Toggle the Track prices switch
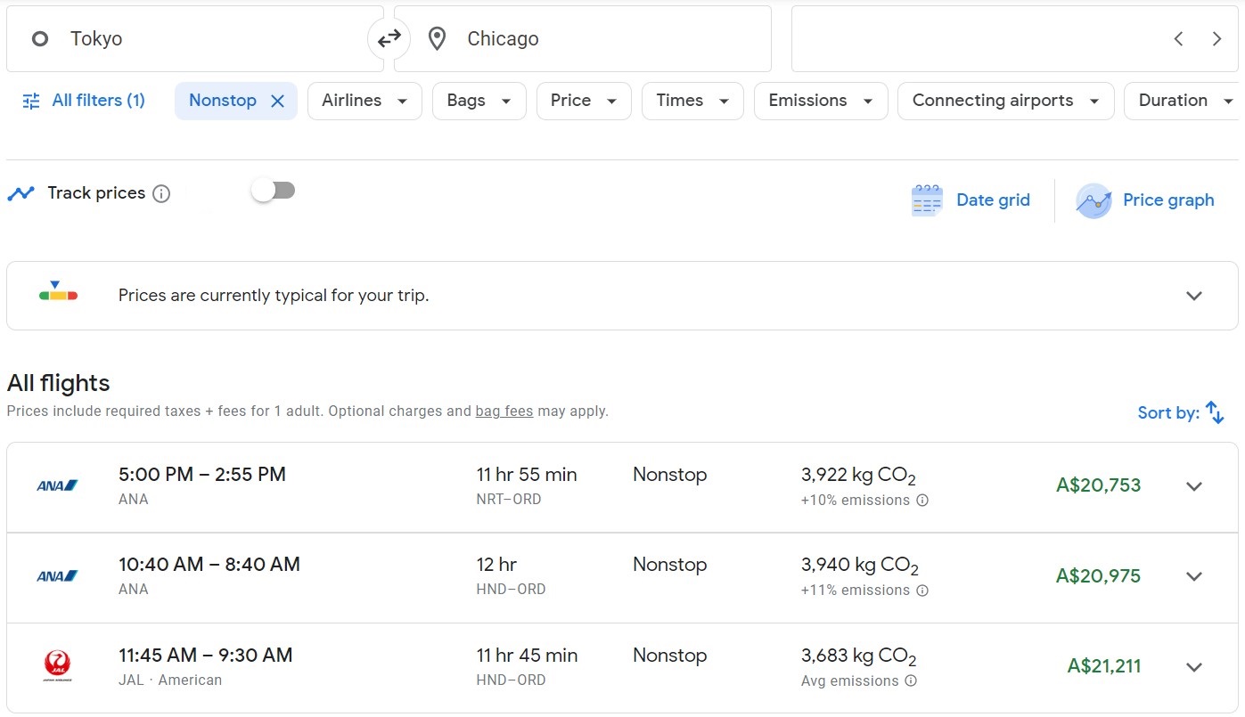 [x=274, y=191]
